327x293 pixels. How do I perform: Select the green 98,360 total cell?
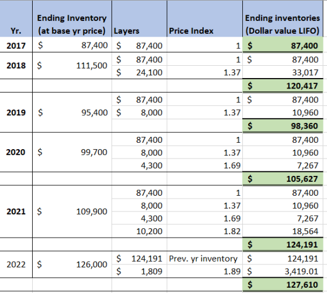[283, 126]
